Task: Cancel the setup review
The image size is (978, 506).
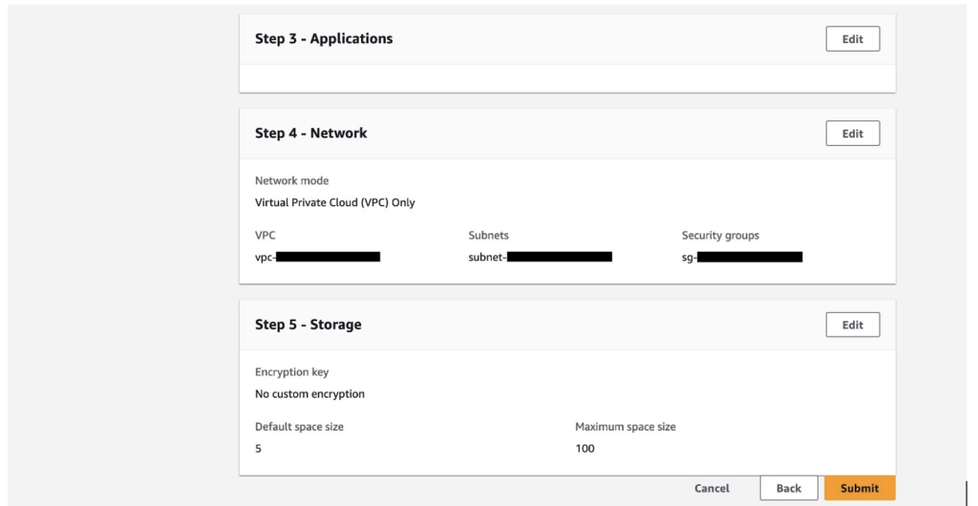Action: tap(712, 488)
